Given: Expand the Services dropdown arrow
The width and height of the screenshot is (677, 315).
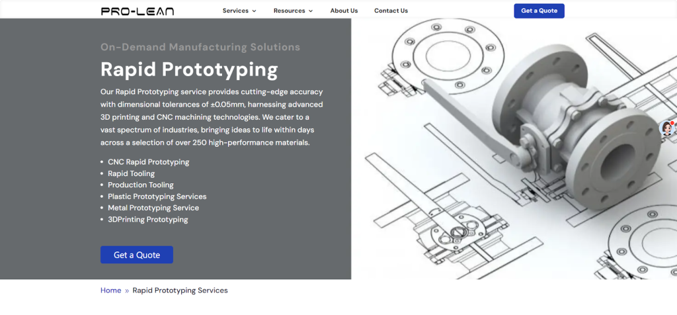Looking at the screenshot, I should [x=254, y=11].
